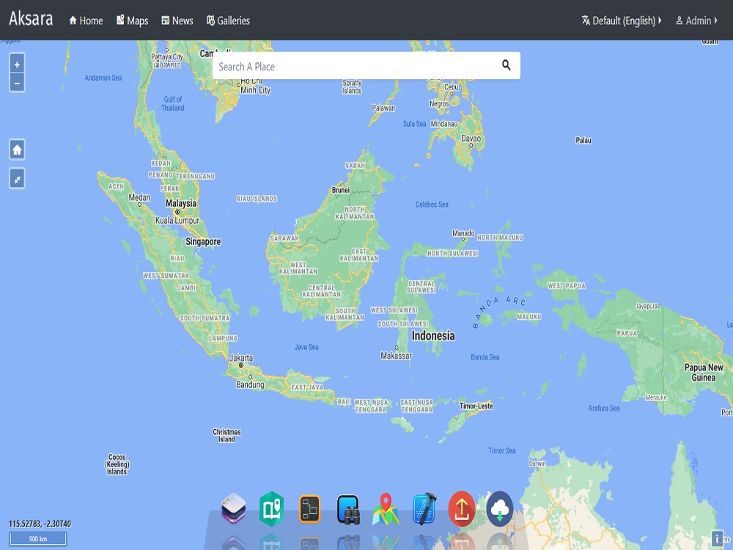Click the Jayapura city label
Screen dimensions: 733x550
tap(647, 307)
